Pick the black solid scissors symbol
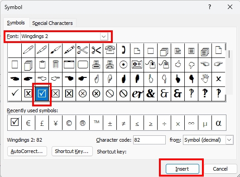 point(96,50)
